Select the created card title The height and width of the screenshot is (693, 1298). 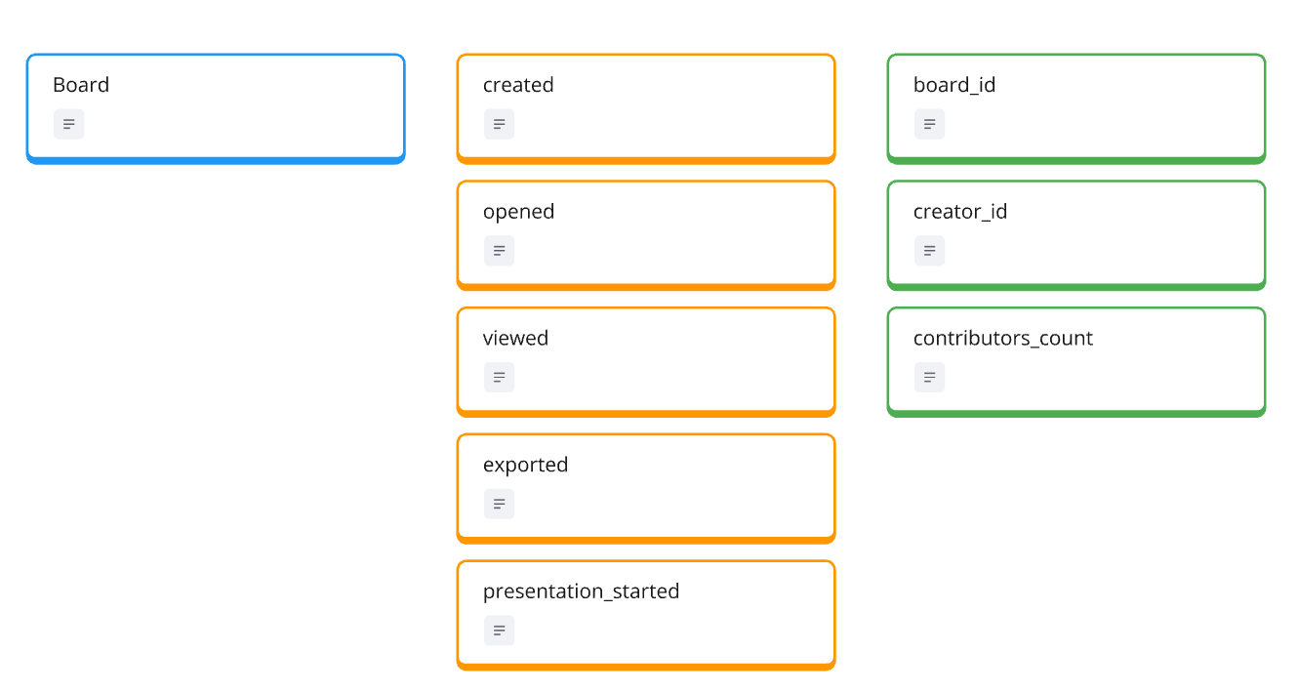(x=518, y=85)
